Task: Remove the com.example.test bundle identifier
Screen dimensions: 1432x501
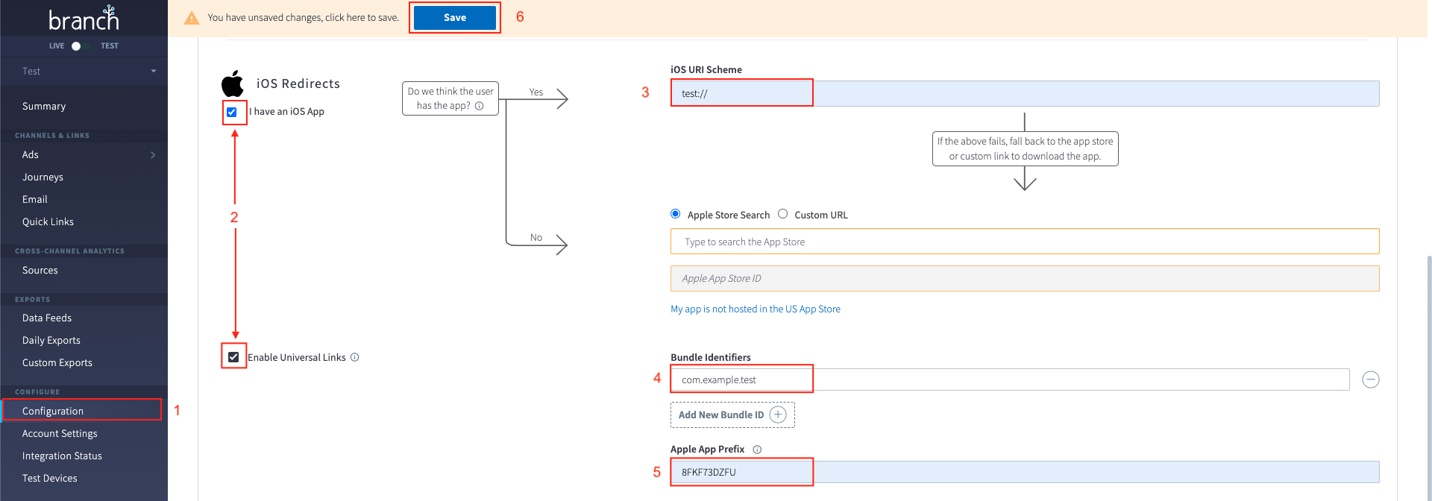Action: pos(1370,379)
